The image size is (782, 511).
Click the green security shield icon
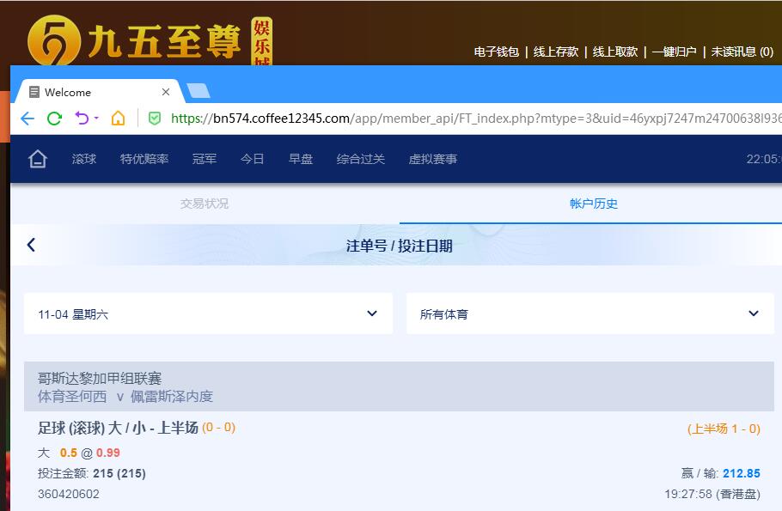155,119
